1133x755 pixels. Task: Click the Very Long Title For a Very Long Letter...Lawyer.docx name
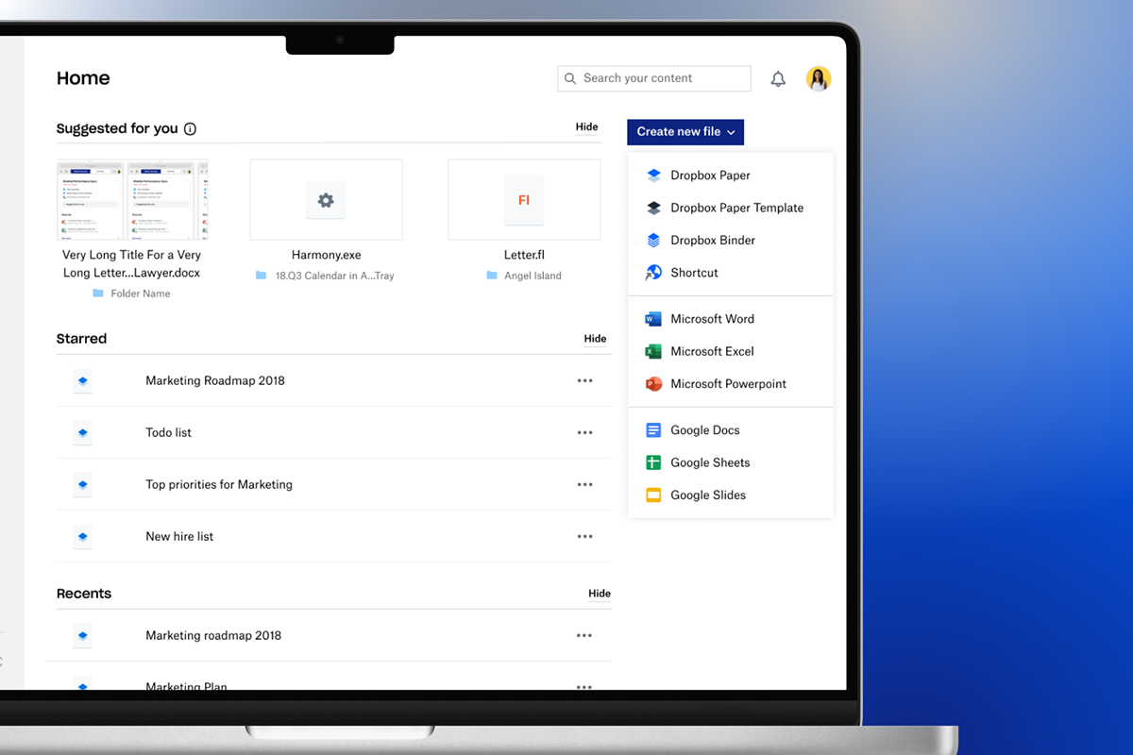click(132, 264)
